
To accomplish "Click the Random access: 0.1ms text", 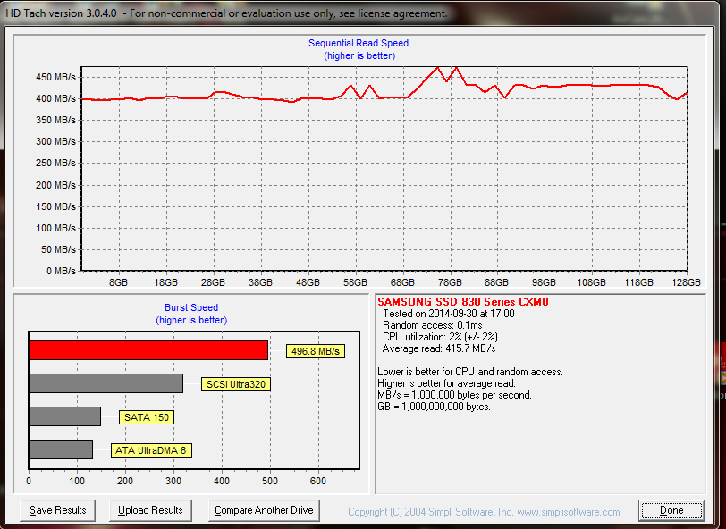I will pos(433,325).
